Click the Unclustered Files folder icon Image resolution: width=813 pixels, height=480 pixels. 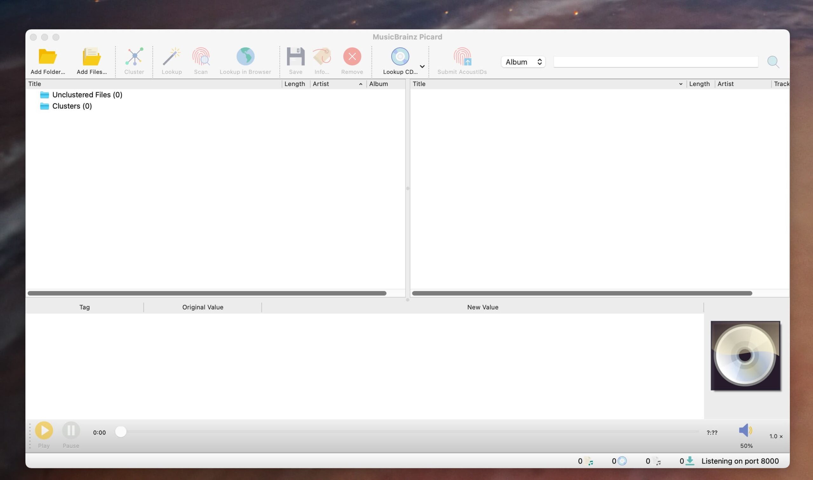44,95
